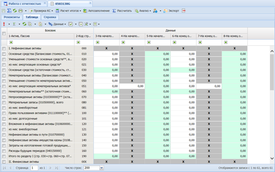Click the Автозаполнение button
275x172 pixels.
pyautogui.click(x=96, y=11)
